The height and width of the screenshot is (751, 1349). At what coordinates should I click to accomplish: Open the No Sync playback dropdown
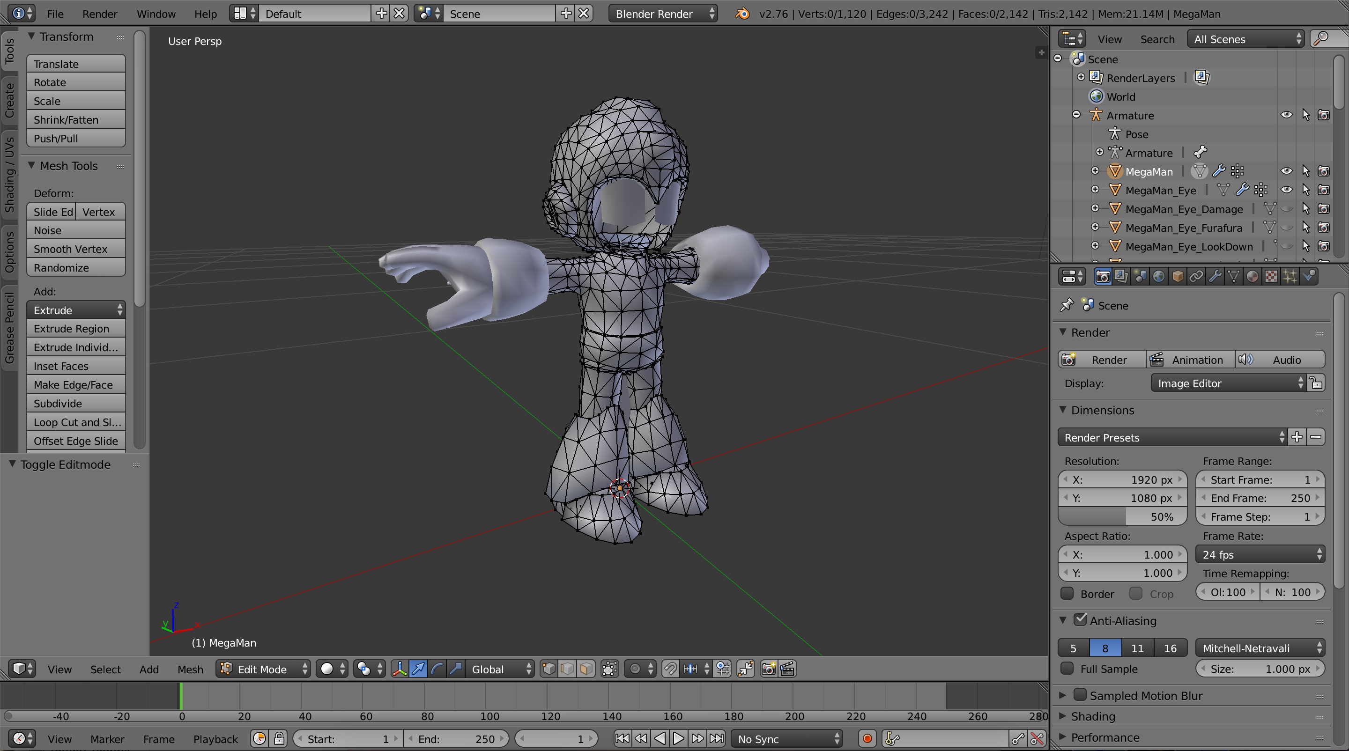(x=787, y=738)
